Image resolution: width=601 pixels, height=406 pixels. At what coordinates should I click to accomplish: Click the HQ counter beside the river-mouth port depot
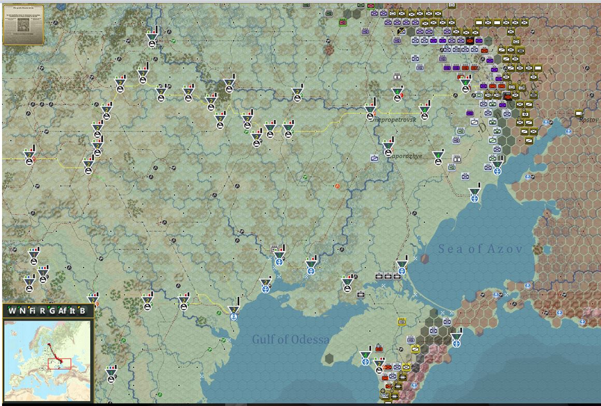click(x=275, y=249)
